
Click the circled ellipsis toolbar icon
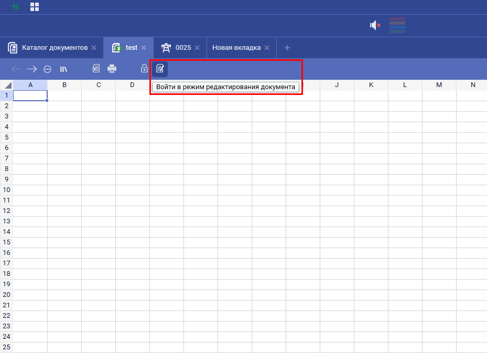[47, 69]
